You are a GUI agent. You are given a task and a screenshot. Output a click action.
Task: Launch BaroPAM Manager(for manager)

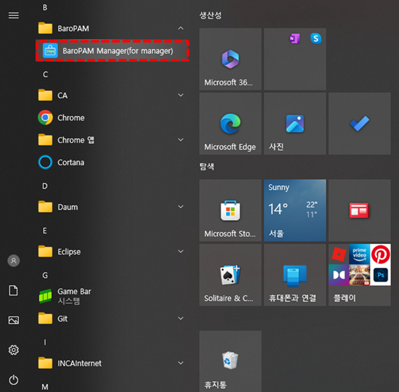pyautogui.click(x=112, y=51)
